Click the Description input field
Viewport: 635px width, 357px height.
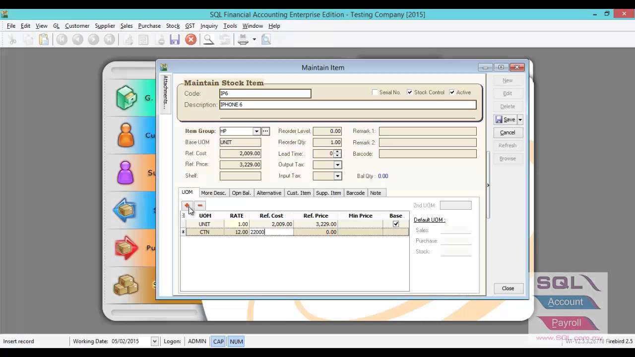[x=347, y=105]
